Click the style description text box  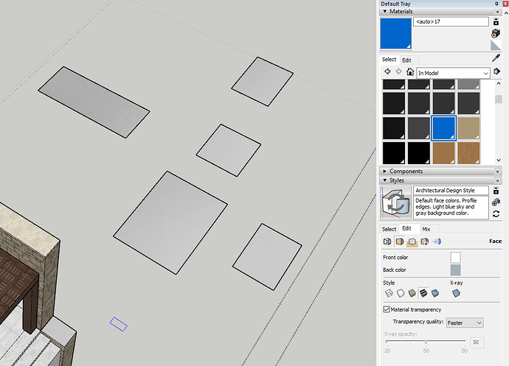coord(451,207)
